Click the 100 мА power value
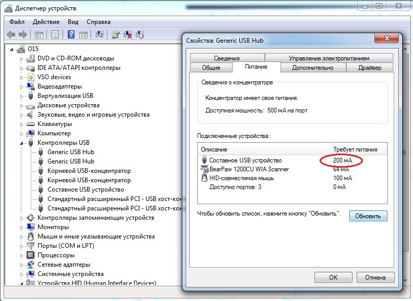 [x=343, y=178]
